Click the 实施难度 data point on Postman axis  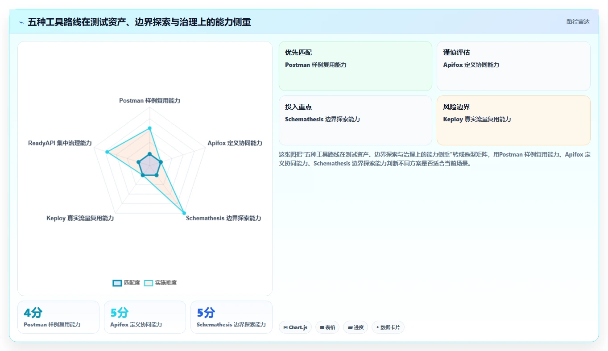point(150,128)
